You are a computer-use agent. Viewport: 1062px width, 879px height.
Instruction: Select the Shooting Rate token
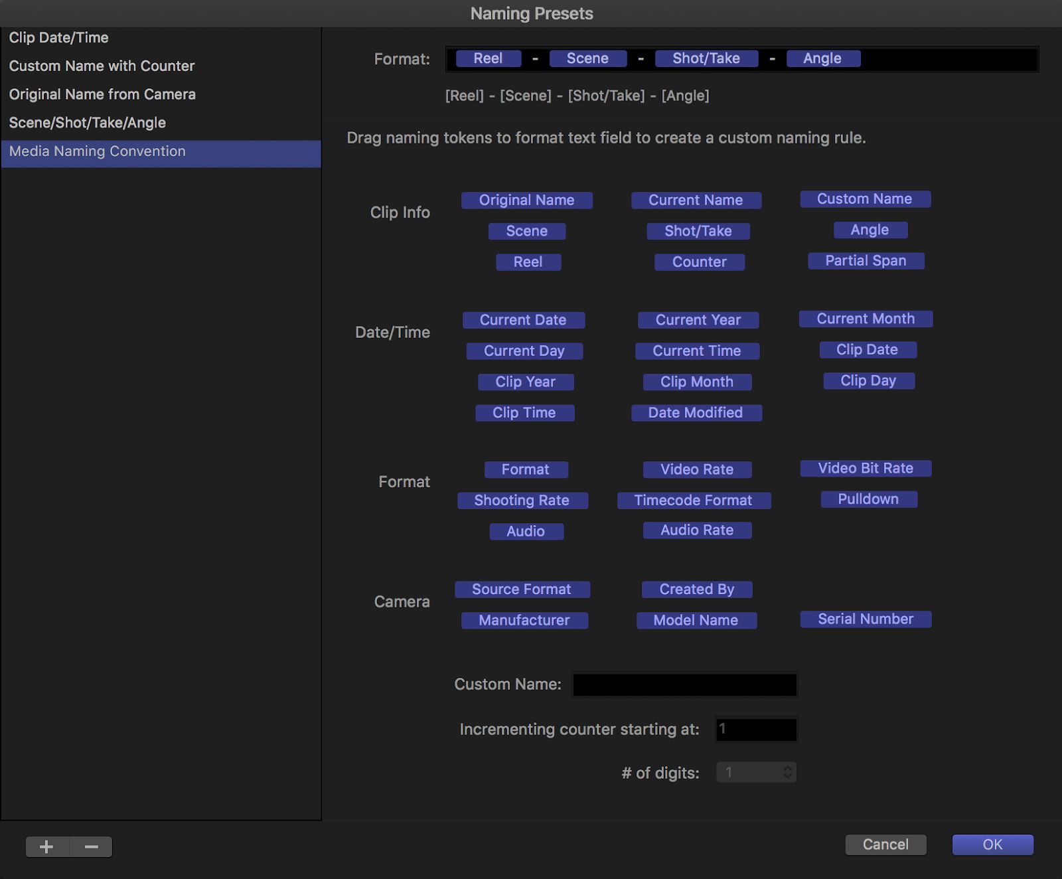click(522, 501)
